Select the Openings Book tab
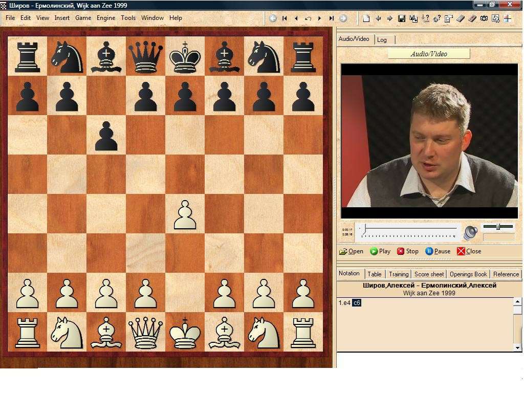The width and height of the screenshot is (524, 393). tap(468, 274)
